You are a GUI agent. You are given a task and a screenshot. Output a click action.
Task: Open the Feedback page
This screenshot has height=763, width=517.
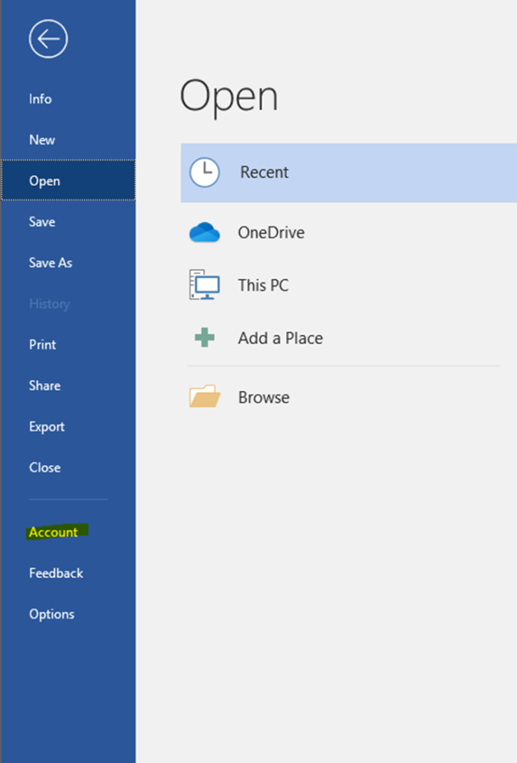tap(56, 573)
